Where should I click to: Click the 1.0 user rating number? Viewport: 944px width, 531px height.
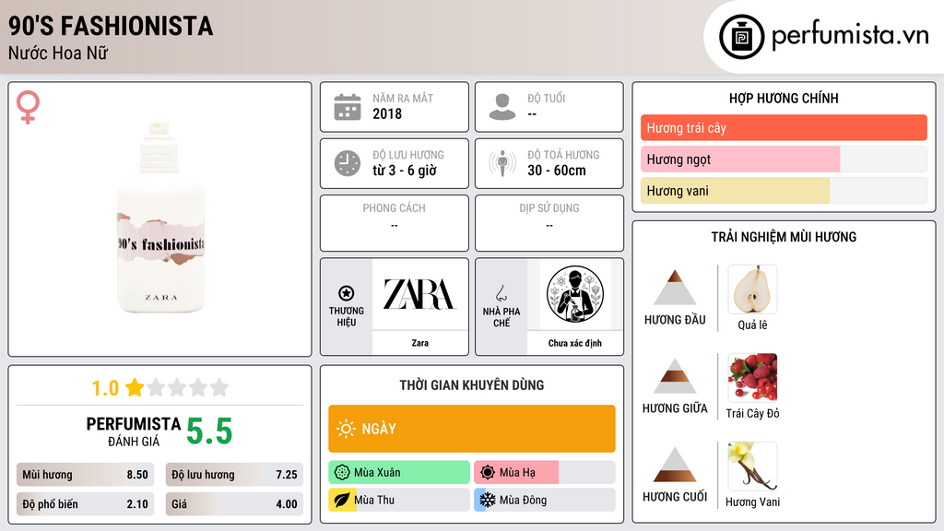[x=105, y=388]
